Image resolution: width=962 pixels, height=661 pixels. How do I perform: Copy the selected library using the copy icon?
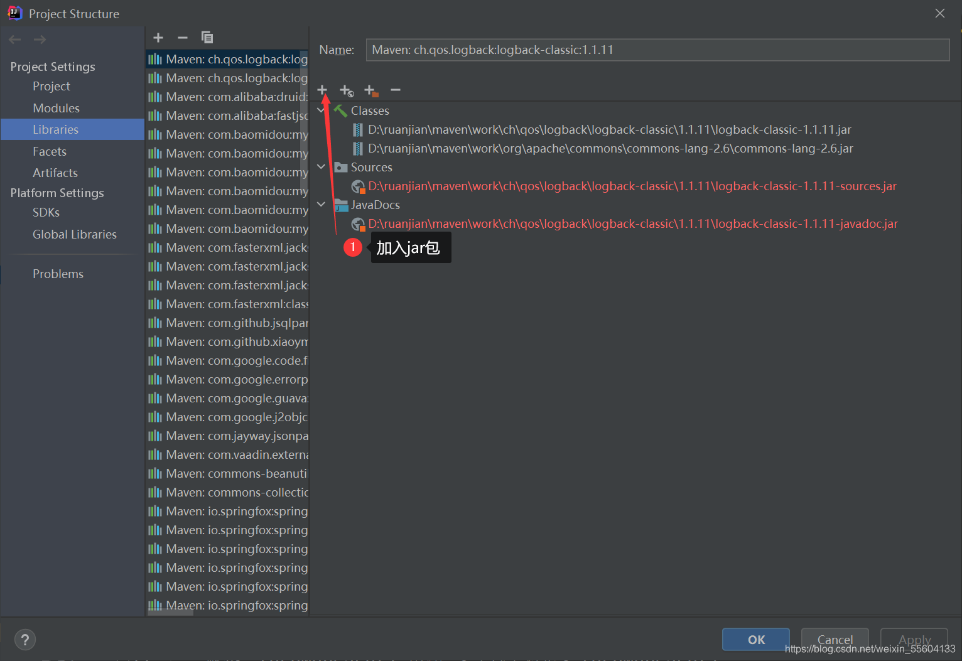[x=207, y=38]
